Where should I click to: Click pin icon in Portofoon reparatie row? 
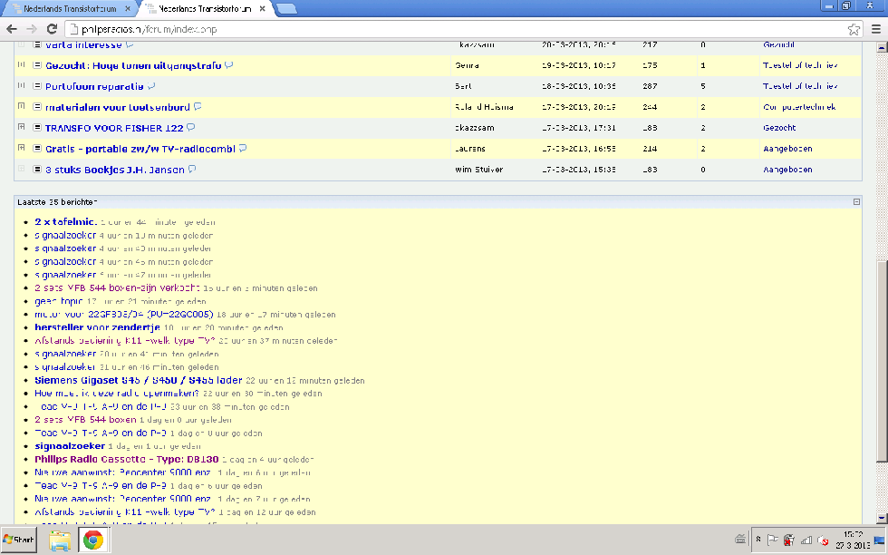coord(22,85)
